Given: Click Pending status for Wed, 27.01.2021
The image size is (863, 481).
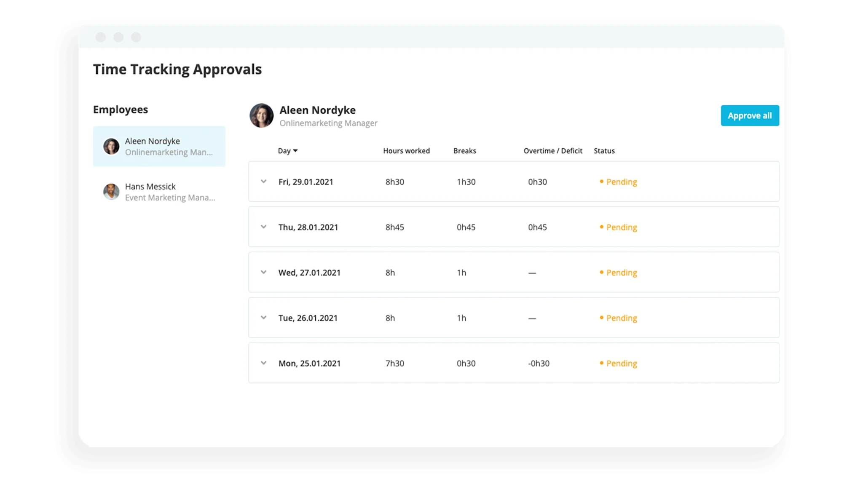Looking at the screenshot, I should [x=621, y=273].
